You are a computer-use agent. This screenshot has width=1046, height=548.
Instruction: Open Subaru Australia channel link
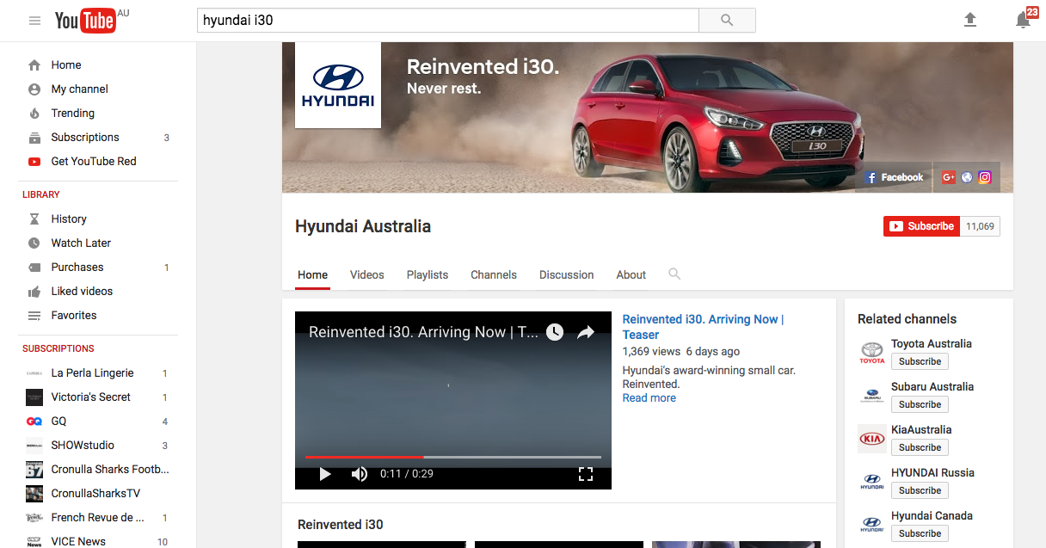click(x=932, y=386)
